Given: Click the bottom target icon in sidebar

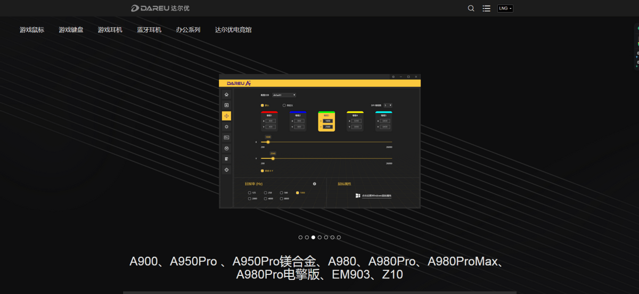Looking at the screenshot, I should (226, 169).
